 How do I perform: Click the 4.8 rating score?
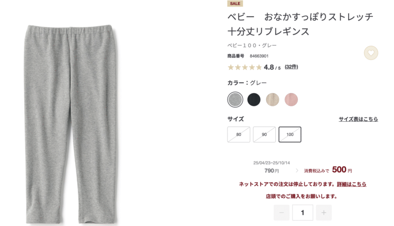pos(268,67)
